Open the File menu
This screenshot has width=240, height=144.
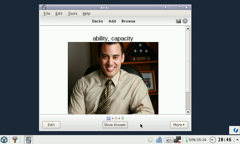[47, 13]
